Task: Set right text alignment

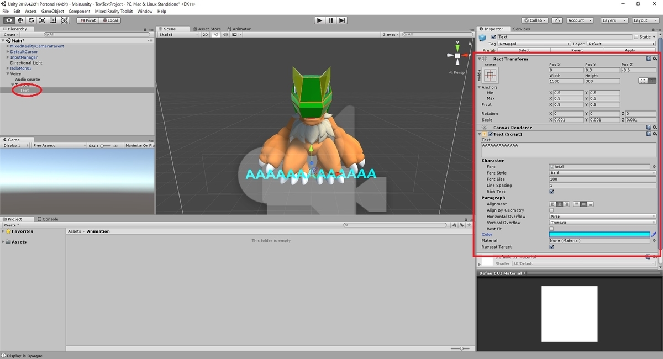Action: pos(566,204)
